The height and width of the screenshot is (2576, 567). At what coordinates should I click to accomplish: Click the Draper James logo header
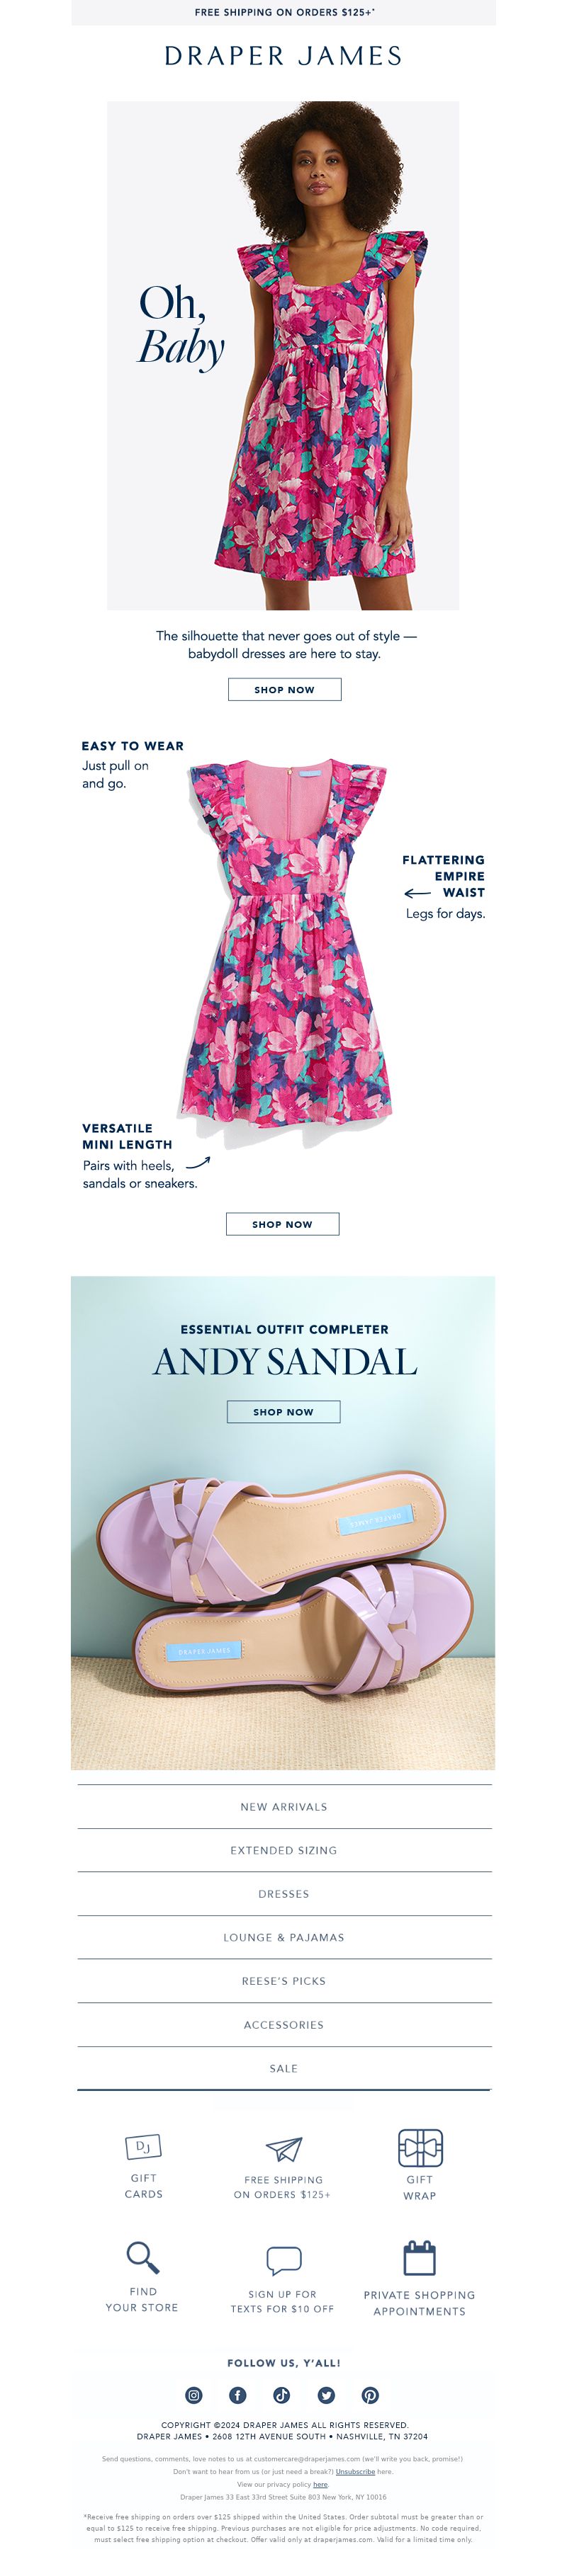(x=283, y=56)
